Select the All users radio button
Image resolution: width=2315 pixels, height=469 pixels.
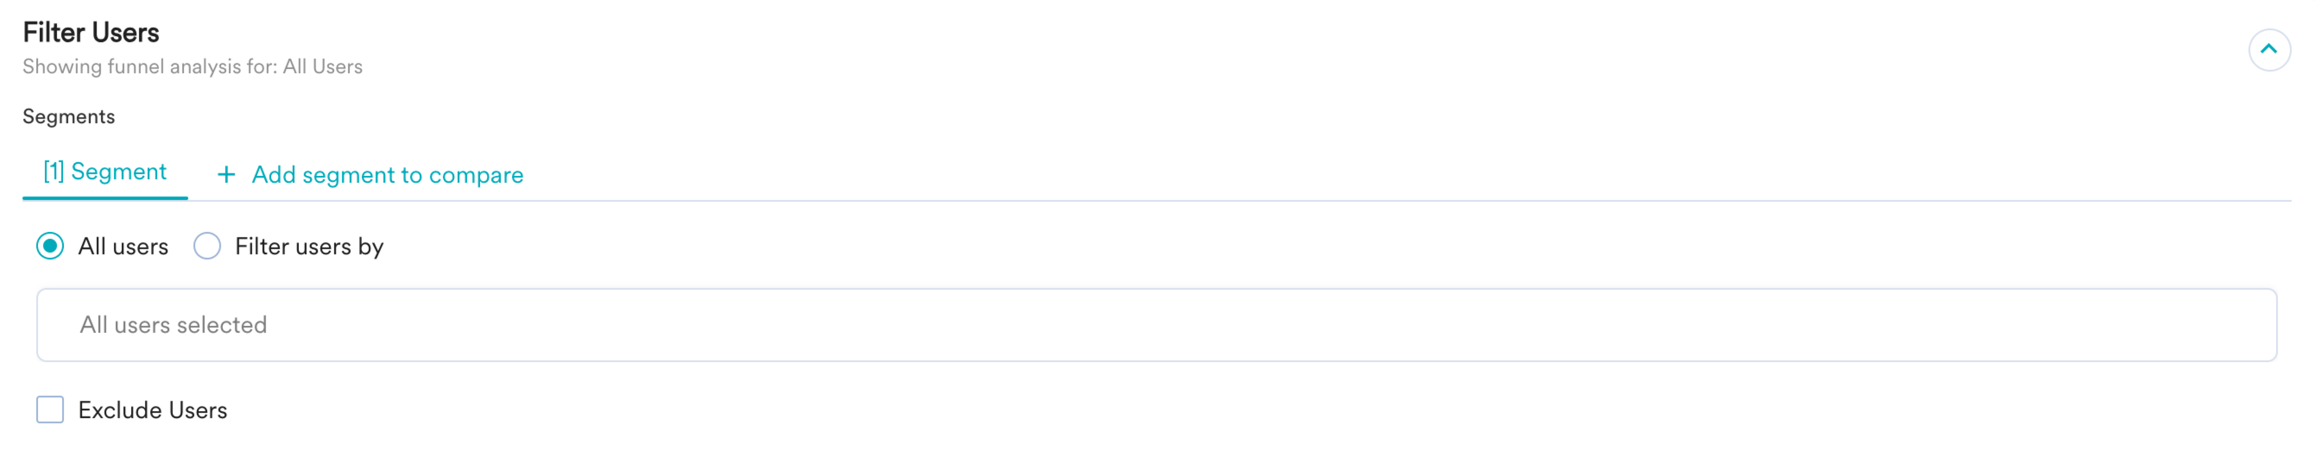pos(51,246)
